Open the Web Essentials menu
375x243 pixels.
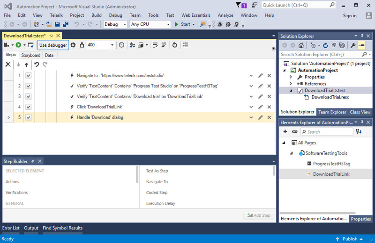click(x=196, y=15)
